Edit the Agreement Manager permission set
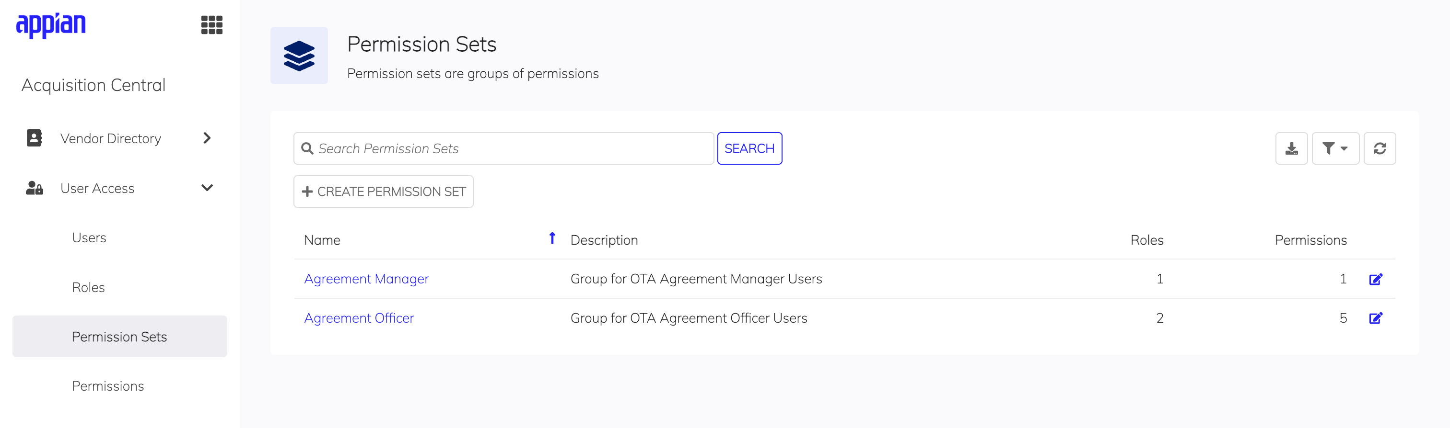 click(x=1376, y=279)
